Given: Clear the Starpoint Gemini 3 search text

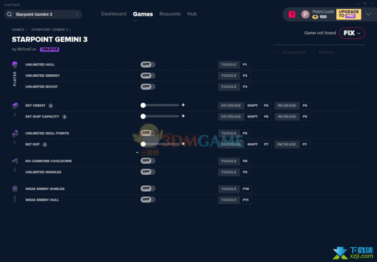Looking at the screenshot, I should pyautogui.click(x=77, y=14).
